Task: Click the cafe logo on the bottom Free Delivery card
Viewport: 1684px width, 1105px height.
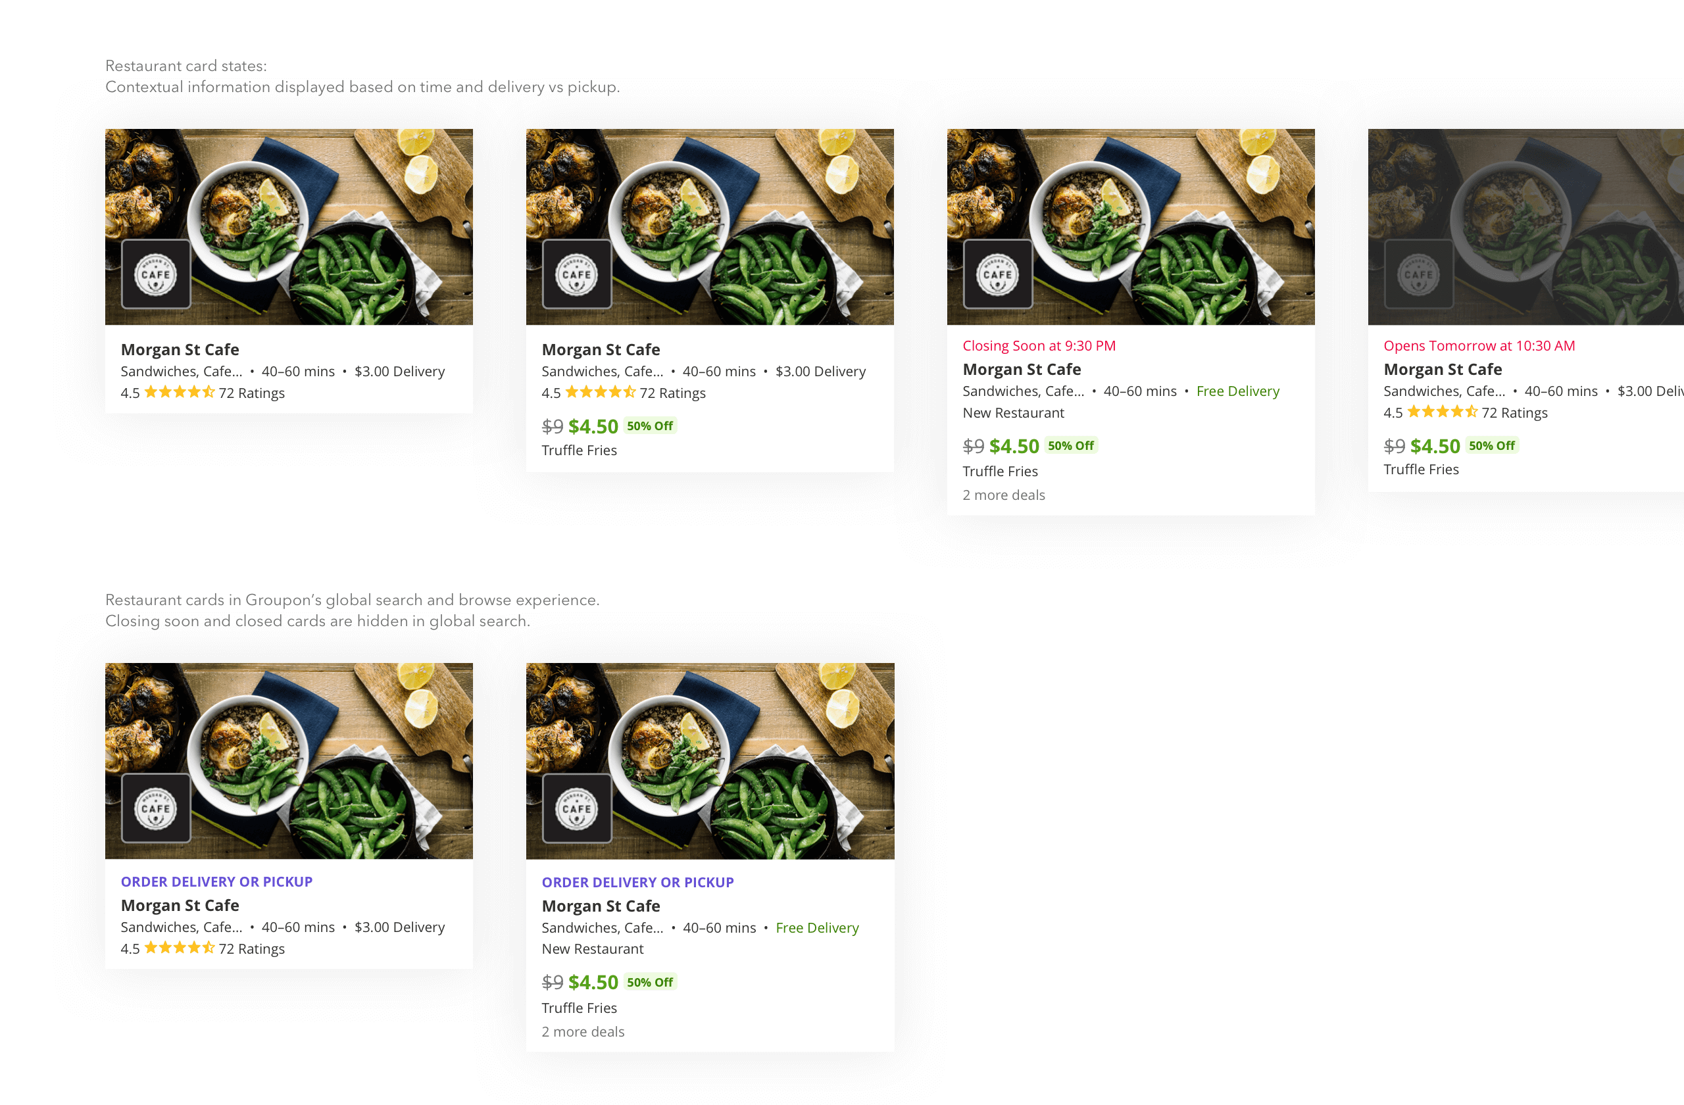Action: [x=577, y=808]
